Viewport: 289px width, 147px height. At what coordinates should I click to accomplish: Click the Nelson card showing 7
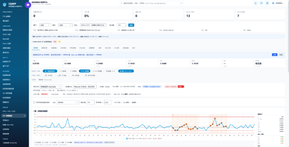coord(260,15)
